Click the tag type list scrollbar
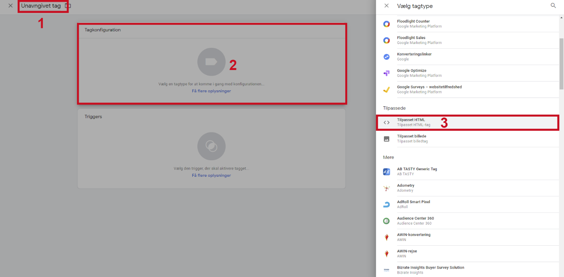The height and width of the screenshot is (277, 564). [x=561, y=63]
